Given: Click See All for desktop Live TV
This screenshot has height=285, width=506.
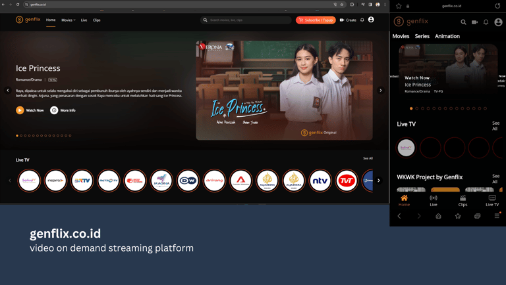Looking at the screenshot, I should tap(368, 158).
